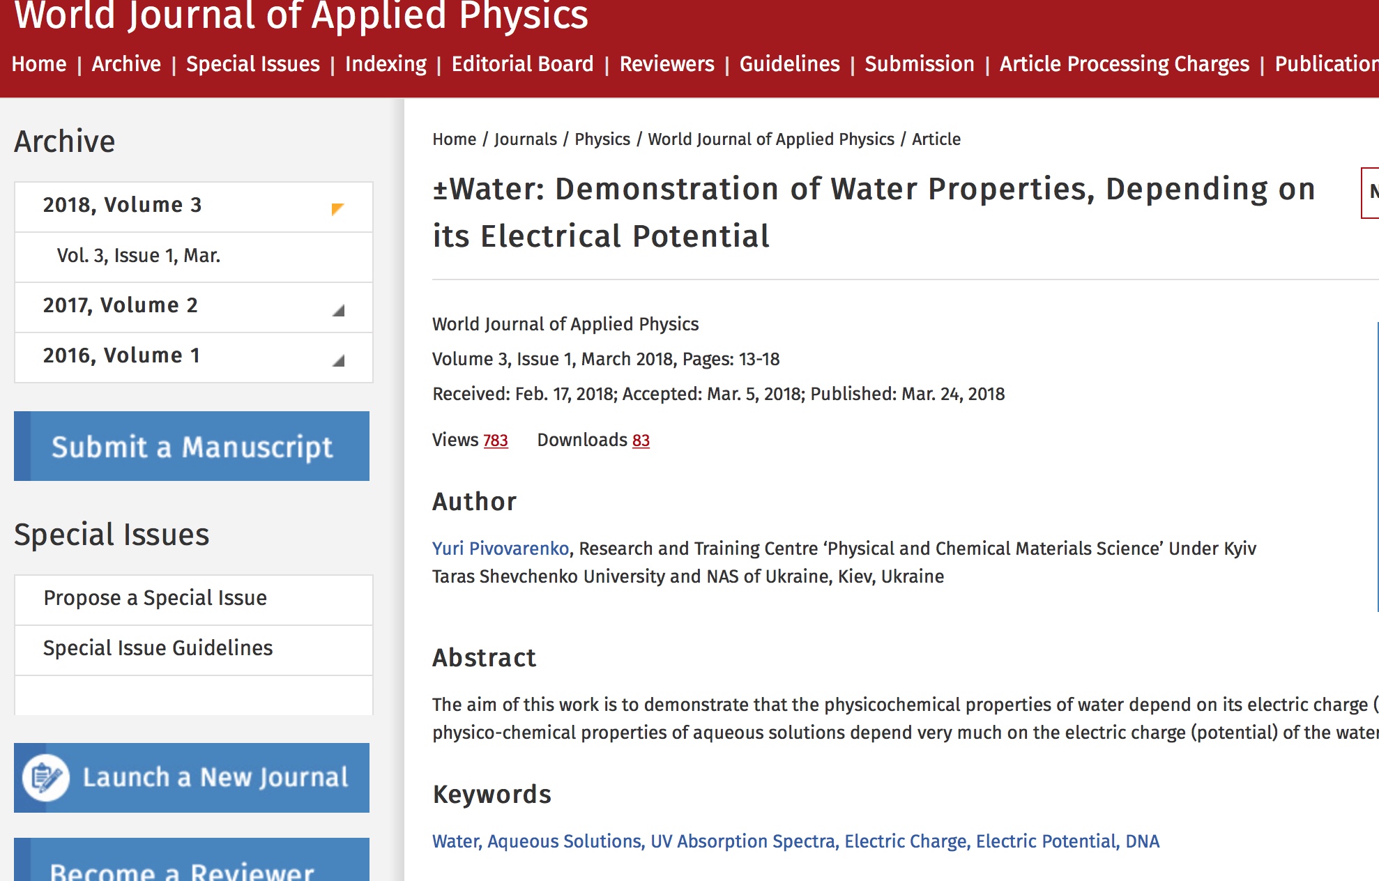Collapse the 2018, Volume 3 archive arrow
The width and height of the screenshot is (1379, 881).
click(x=338, y=208)
